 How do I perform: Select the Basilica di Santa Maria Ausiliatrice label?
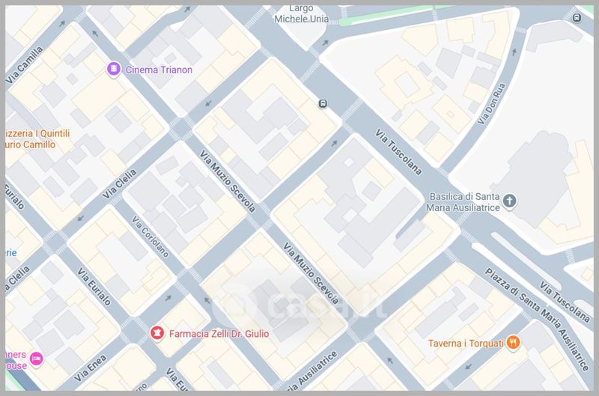(x=463, y=202)
